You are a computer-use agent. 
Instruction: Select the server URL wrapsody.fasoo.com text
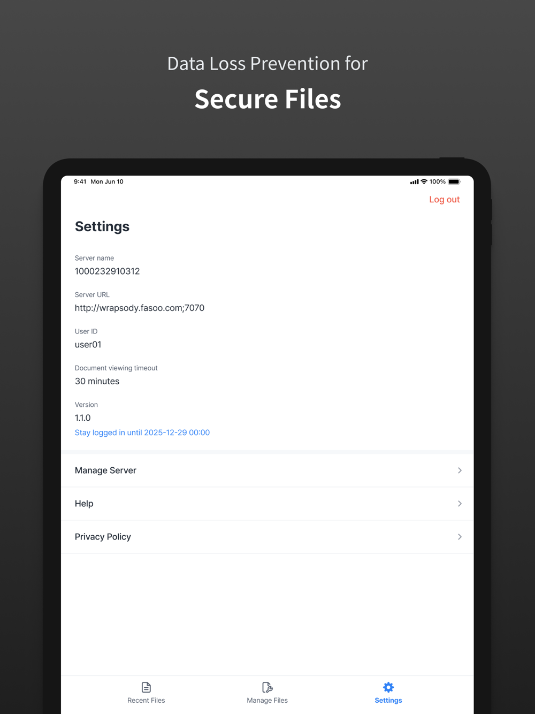tap(140, 308)
